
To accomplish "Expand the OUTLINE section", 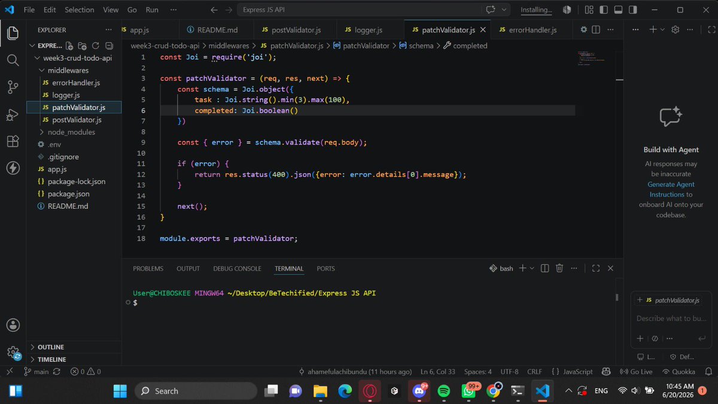I will click(x=50, y=347).
